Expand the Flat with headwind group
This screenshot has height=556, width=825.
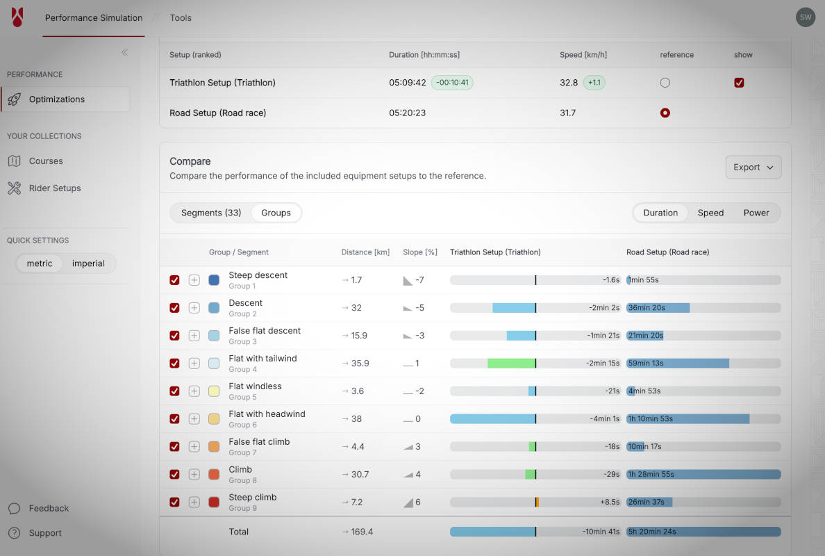(194, 419)
